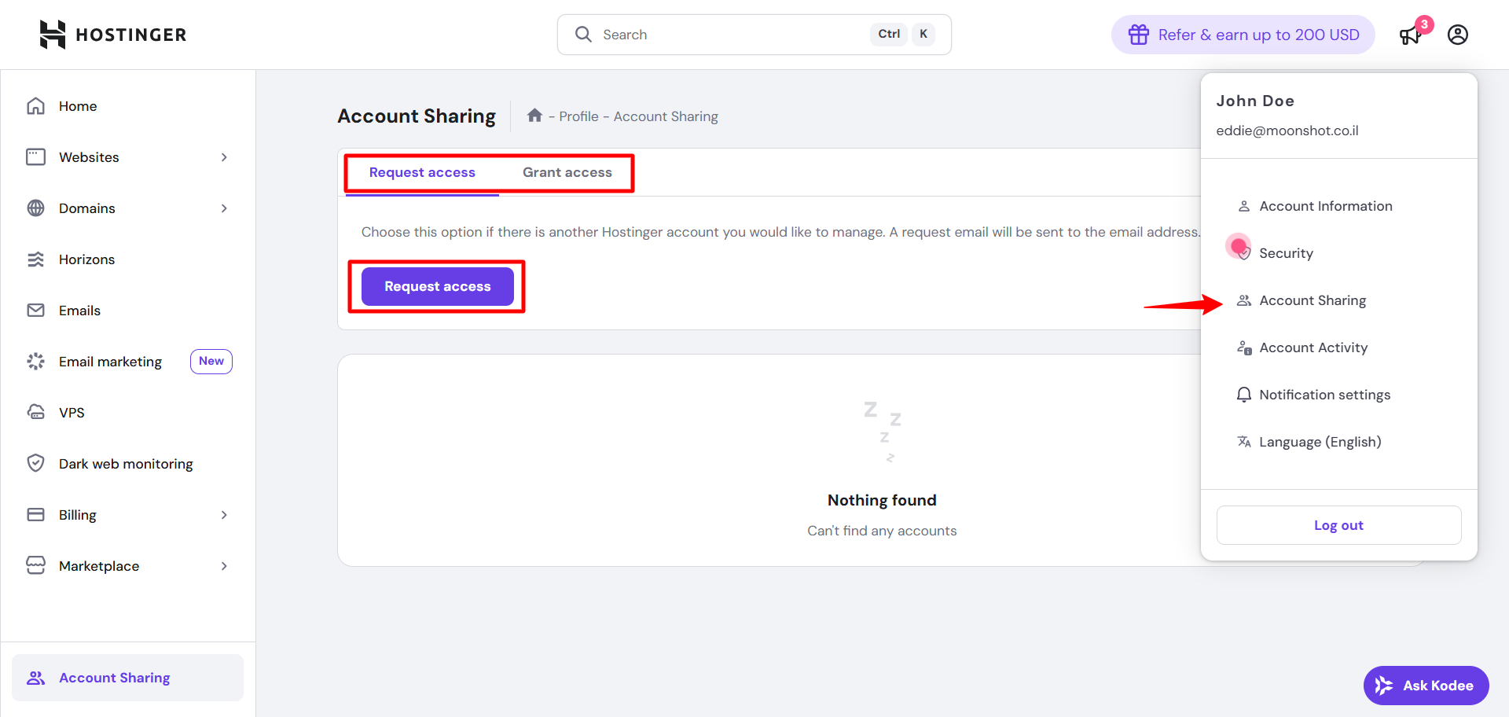Click the profile account icon top right
Image resolution: width=1509 pixels, height=717 pixels.
(x=1458, y=34)
